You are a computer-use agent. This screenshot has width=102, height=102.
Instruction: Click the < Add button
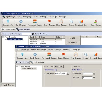coord(73,38)
